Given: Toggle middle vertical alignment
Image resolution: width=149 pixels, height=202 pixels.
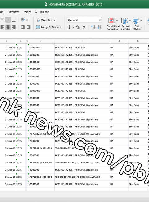Looking at the screenshot, I should (8, 20).
